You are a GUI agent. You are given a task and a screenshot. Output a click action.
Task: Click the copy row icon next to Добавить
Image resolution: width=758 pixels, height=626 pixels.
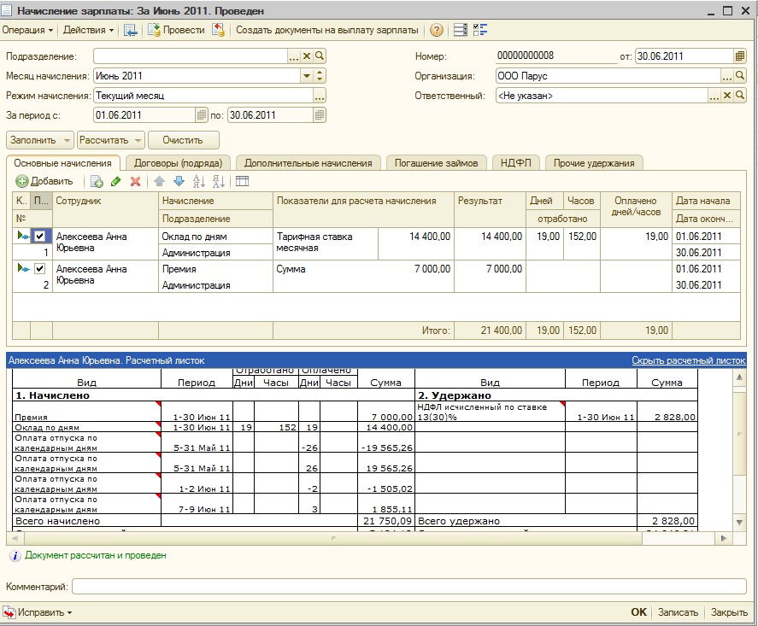coord(97,181)
